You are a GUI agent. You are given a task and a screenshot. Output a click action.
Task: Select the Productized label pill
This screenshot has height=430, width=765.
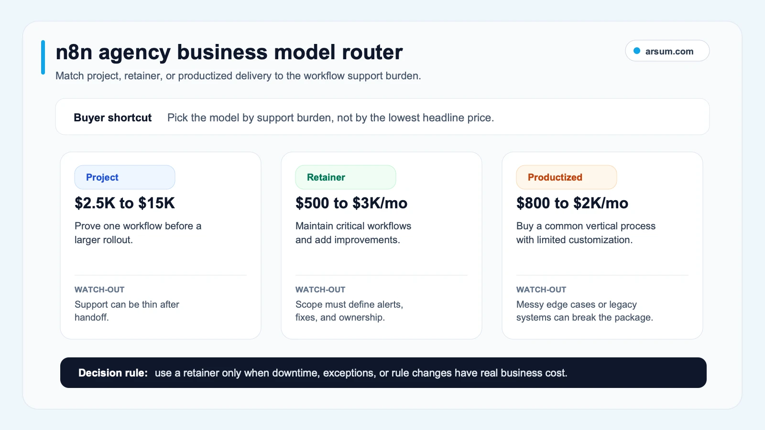tap(567, 177)
